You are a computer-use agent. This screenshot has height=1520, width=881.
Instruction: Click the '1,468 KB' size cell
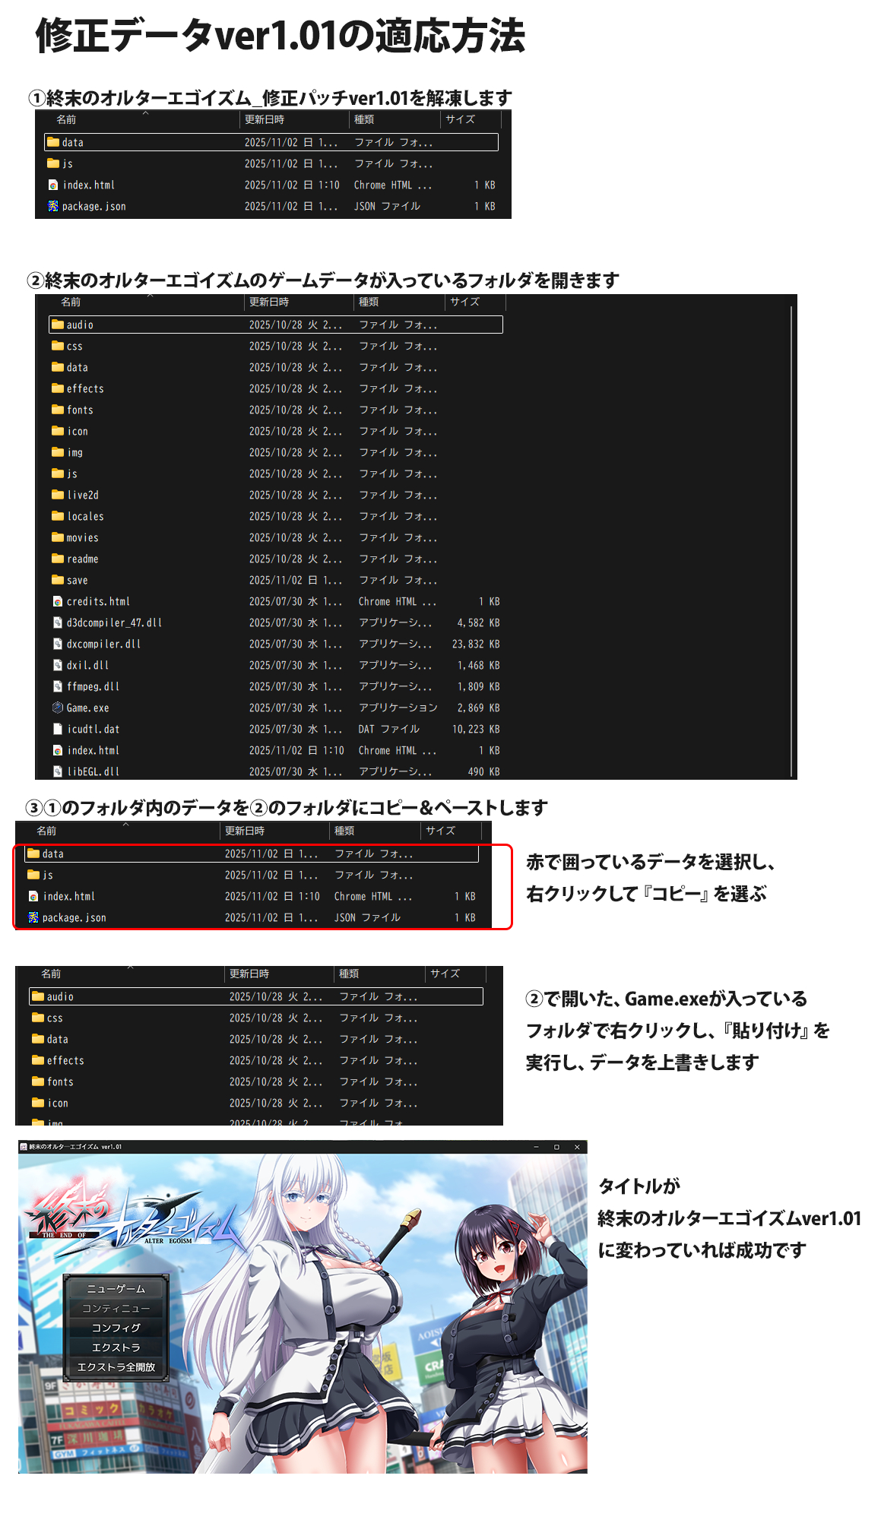pyautogui.click(x=478, y=665)
